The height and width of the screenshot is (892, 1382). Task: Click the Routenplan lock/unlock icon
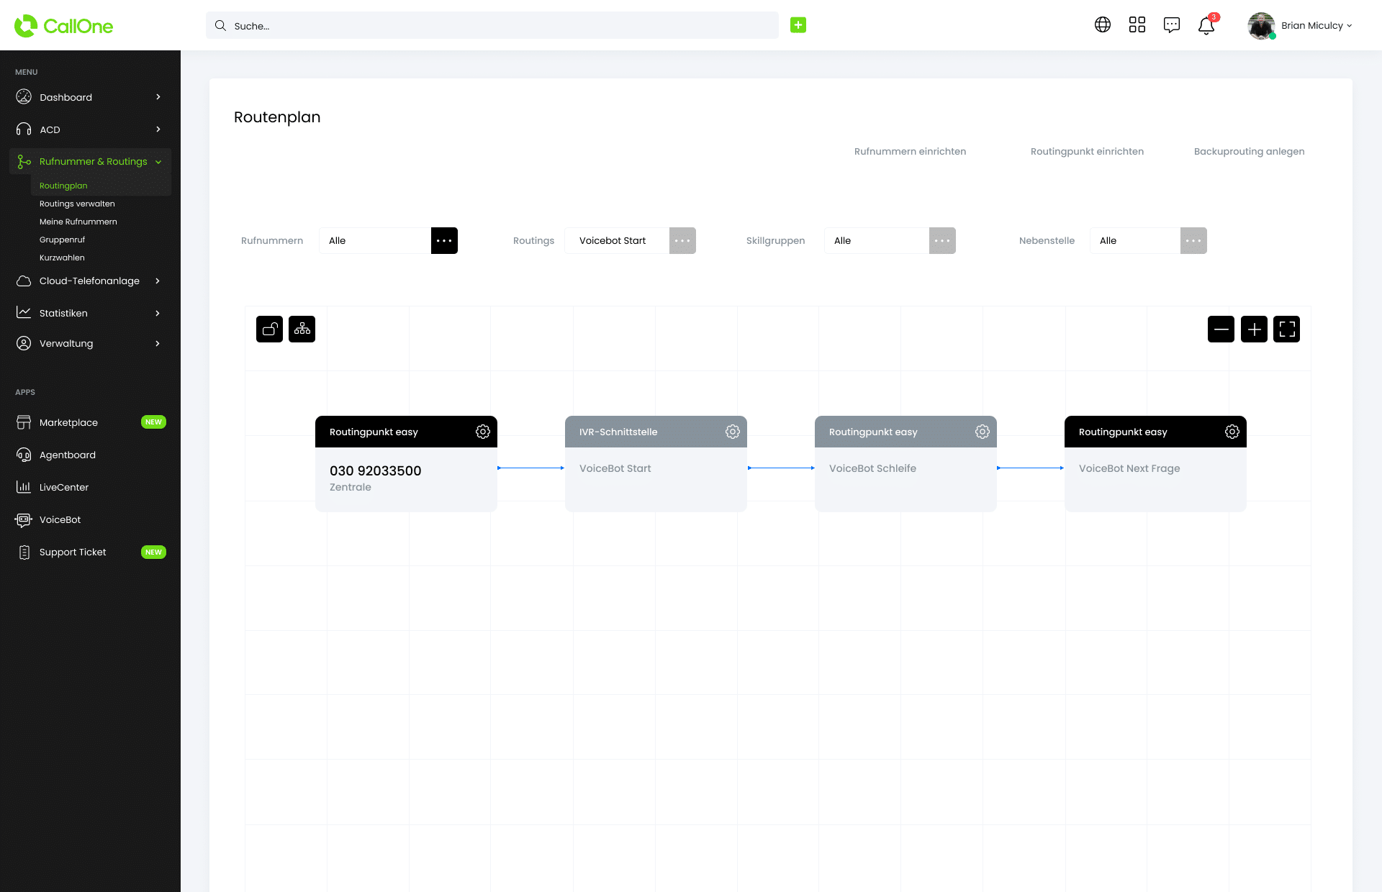[269, 328]
